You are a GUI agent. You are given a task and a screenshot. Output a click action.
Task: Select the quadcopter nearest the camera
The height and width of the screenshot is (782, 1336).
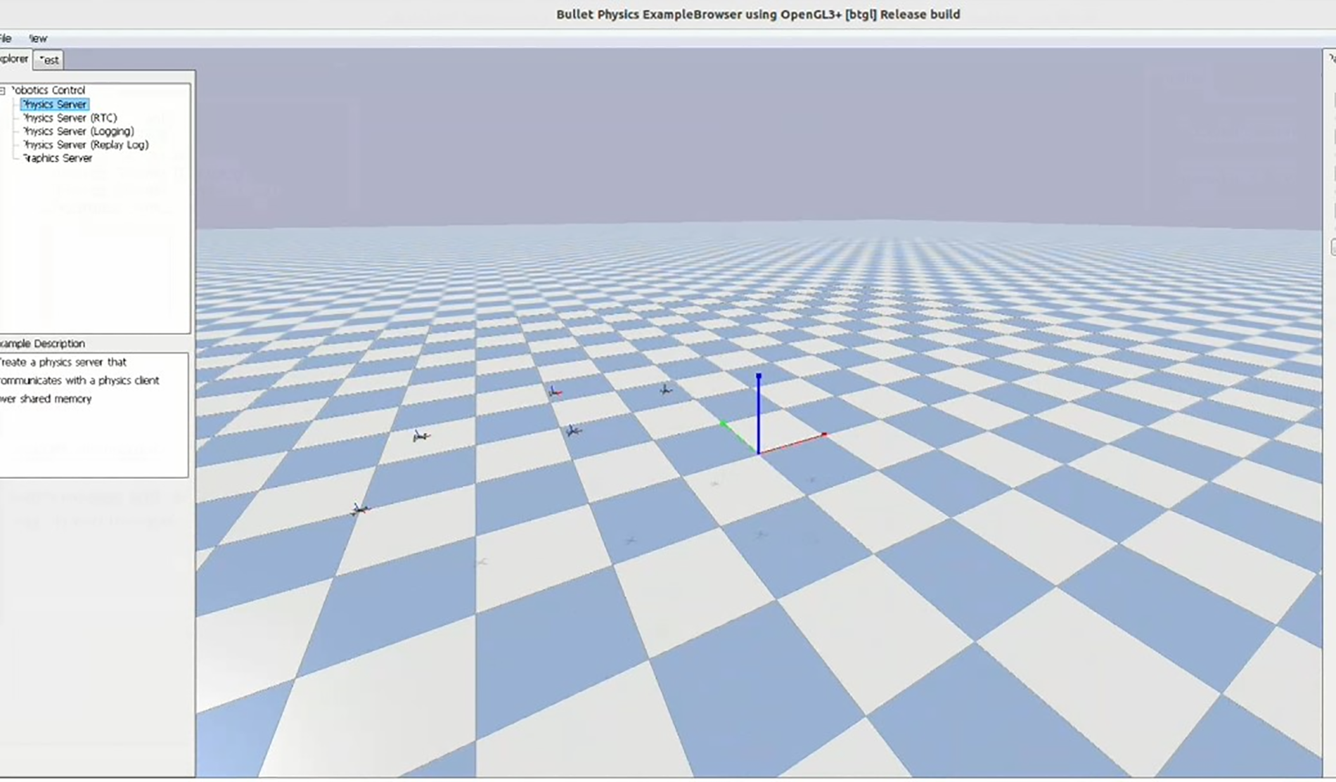359,509
